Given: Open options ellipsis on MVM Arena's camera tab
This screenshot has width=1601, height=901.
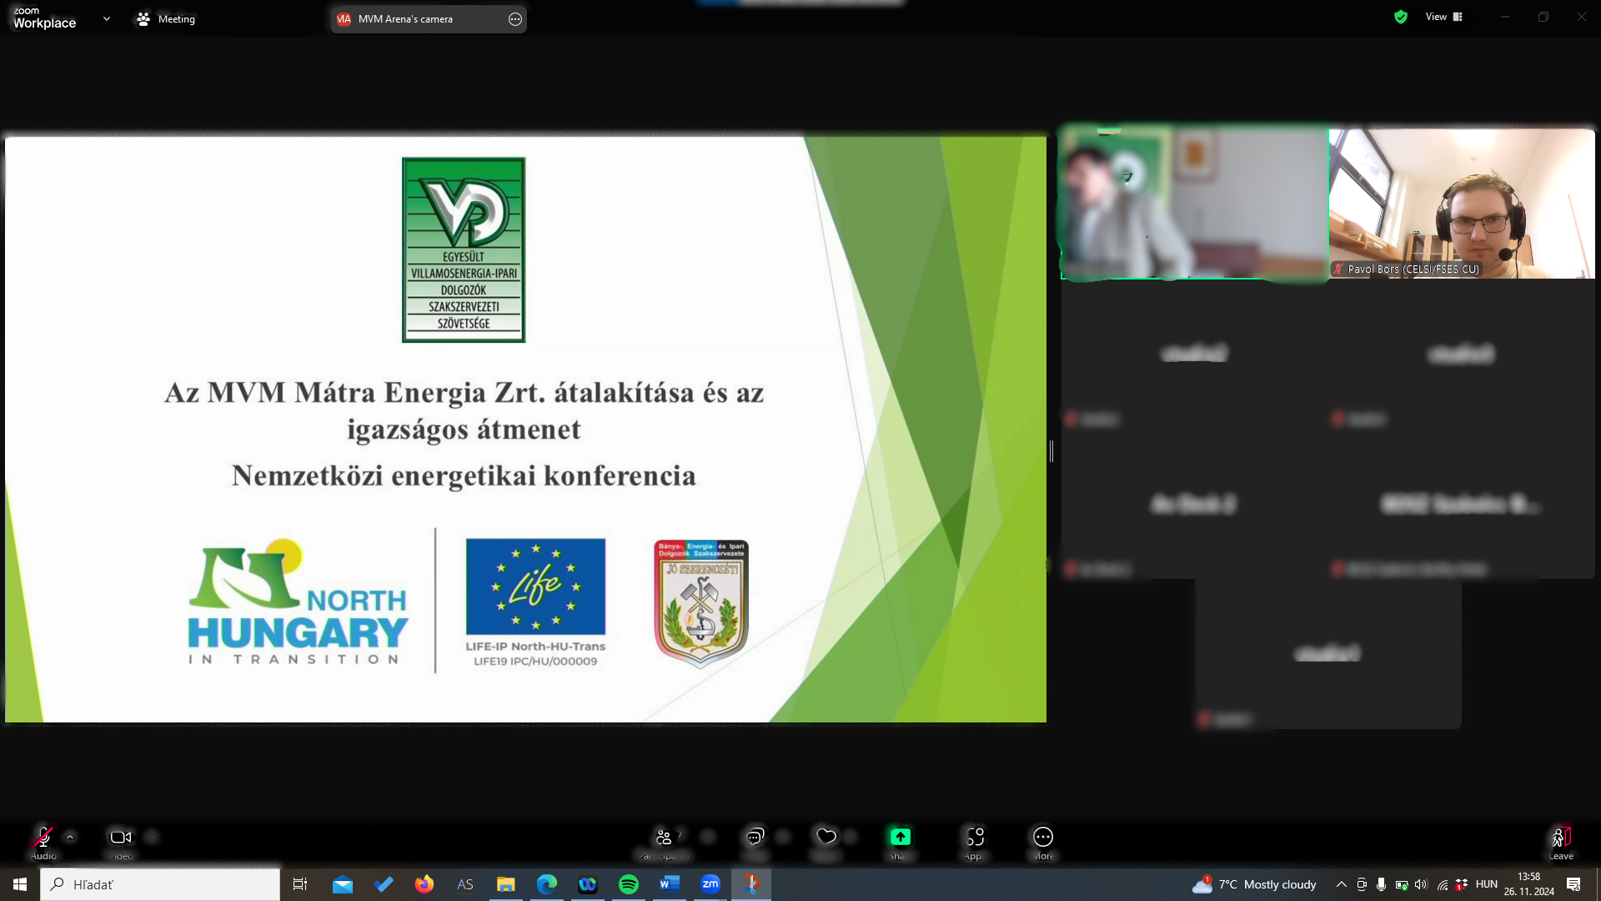Looking at the screenshot, I should tap(515, 19).
